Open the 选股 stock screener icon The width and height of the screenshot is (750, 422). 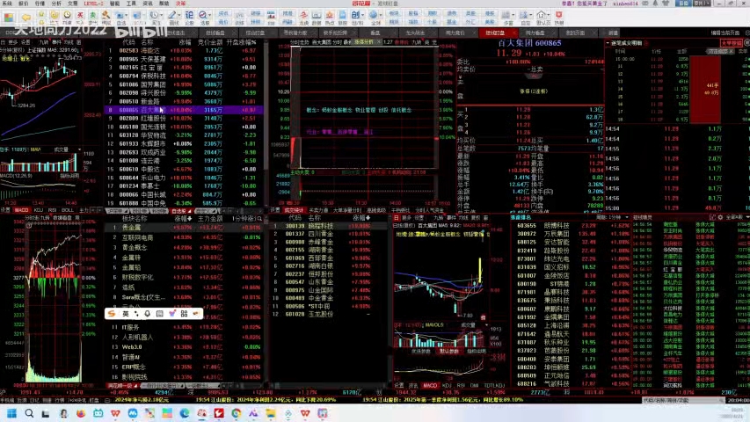pyautogui.click(x=203, y=18)
